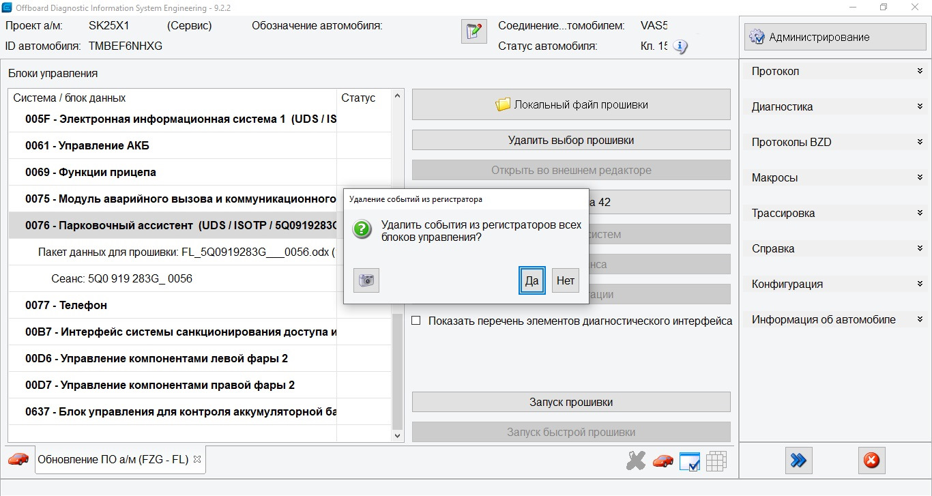Close the ODIS Engineering window
Screen dimensions: 932x496
tap(915, 8)
